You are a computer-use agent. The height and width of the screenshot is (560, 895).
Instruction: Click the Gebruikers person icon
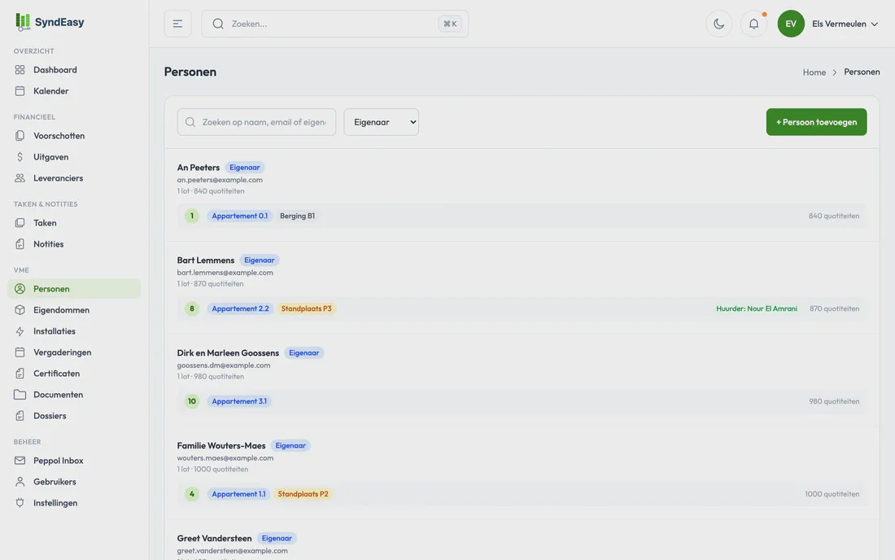click(x=20, y=482)
